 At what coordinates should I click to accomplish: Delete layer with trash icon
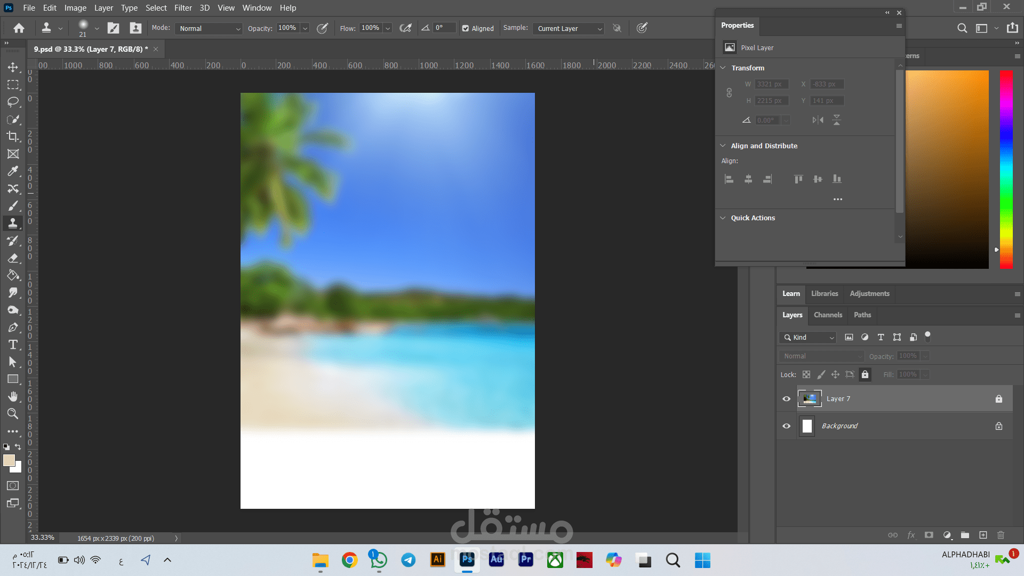click(x=1001, y=535)
